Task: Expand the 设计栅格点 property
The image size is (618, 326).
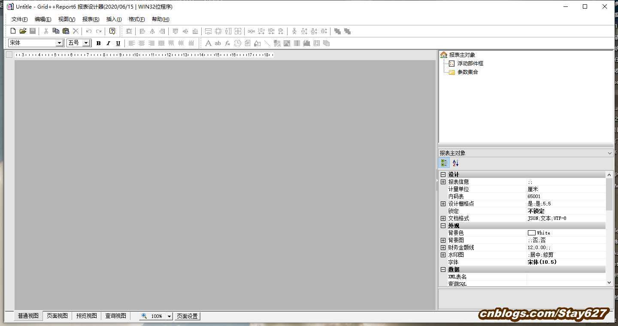Action: (x=443, y=204)
